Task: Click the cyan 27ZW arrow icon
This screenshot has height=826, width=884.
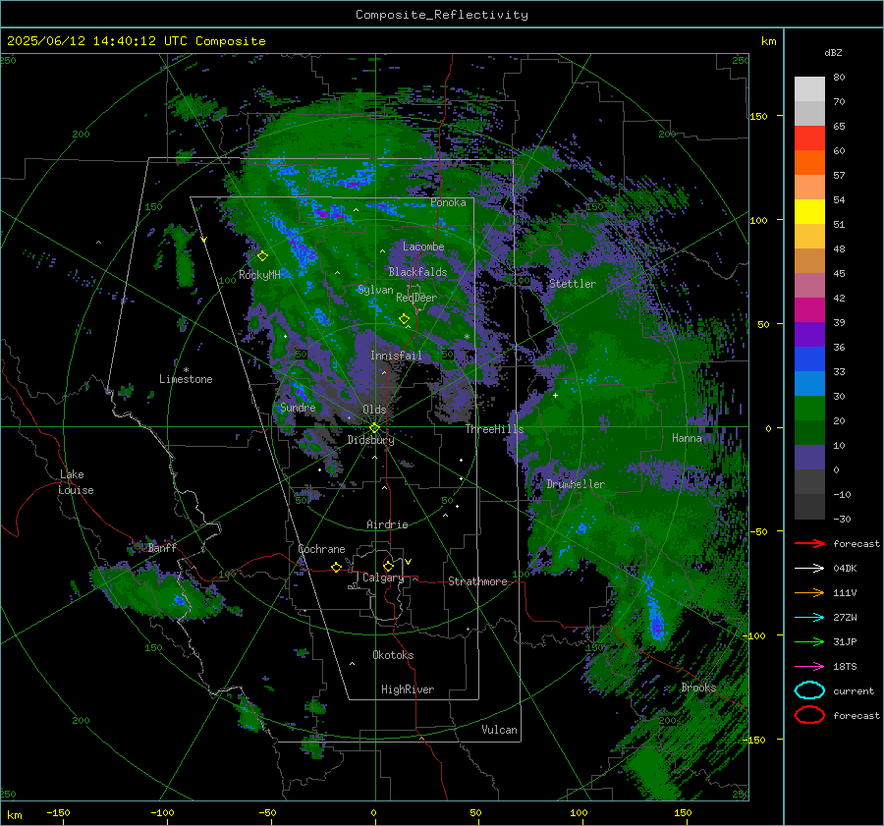Action: click(809, 618)
